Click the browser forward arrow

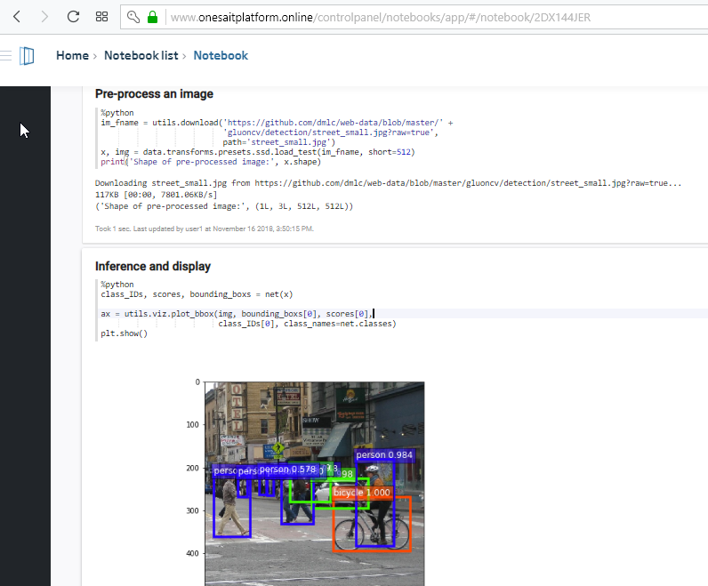pos(44,17)
